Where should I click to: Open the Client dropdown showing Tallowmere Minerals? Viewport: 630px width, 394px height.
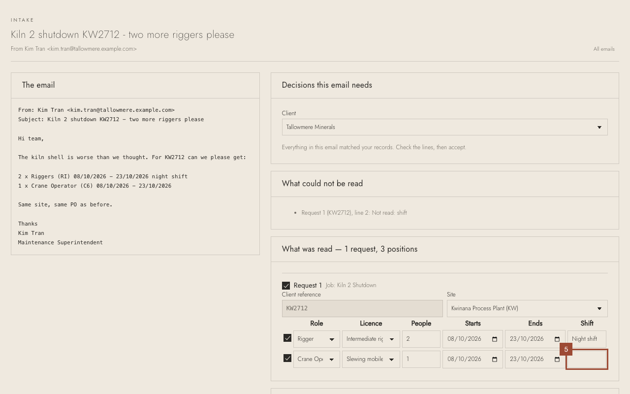click(444, 127)
